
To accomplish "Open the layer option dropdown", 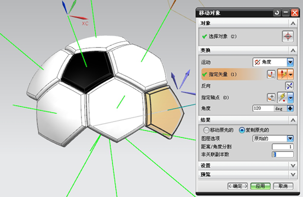I will click(290, 138).
